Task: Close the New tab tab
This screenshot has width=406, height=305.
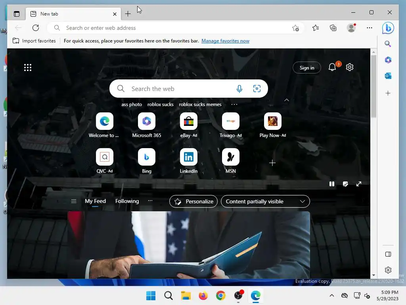Action: click(115, 14)
